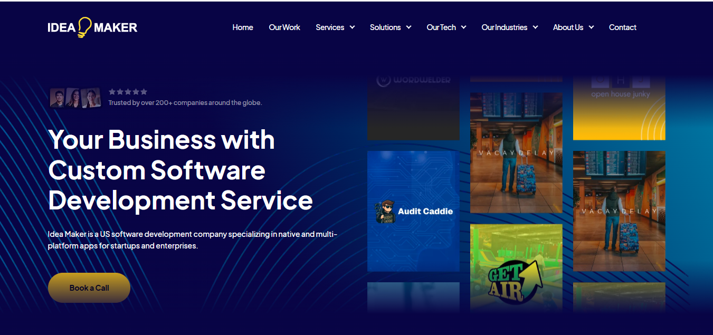Click the 'Your Business with' headline
The height and width of the screenshot is (335, 713).
click(x=161, y=140)
